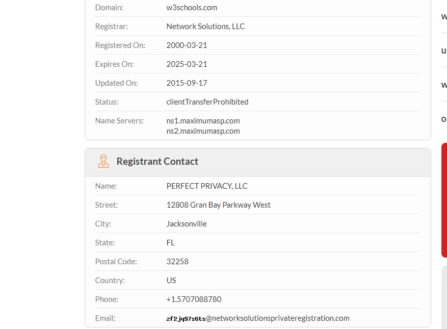Click the Jacksonville city value

point(187,224)
